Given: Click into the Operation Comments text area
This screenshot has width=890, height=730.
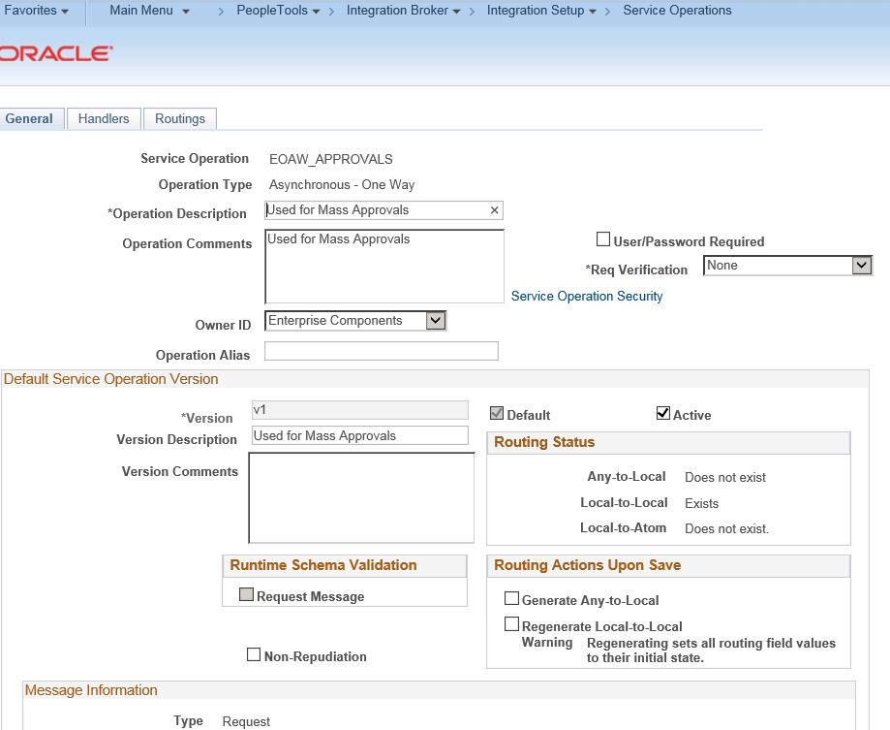Looking at the screenshot, I should pos(384,266).
